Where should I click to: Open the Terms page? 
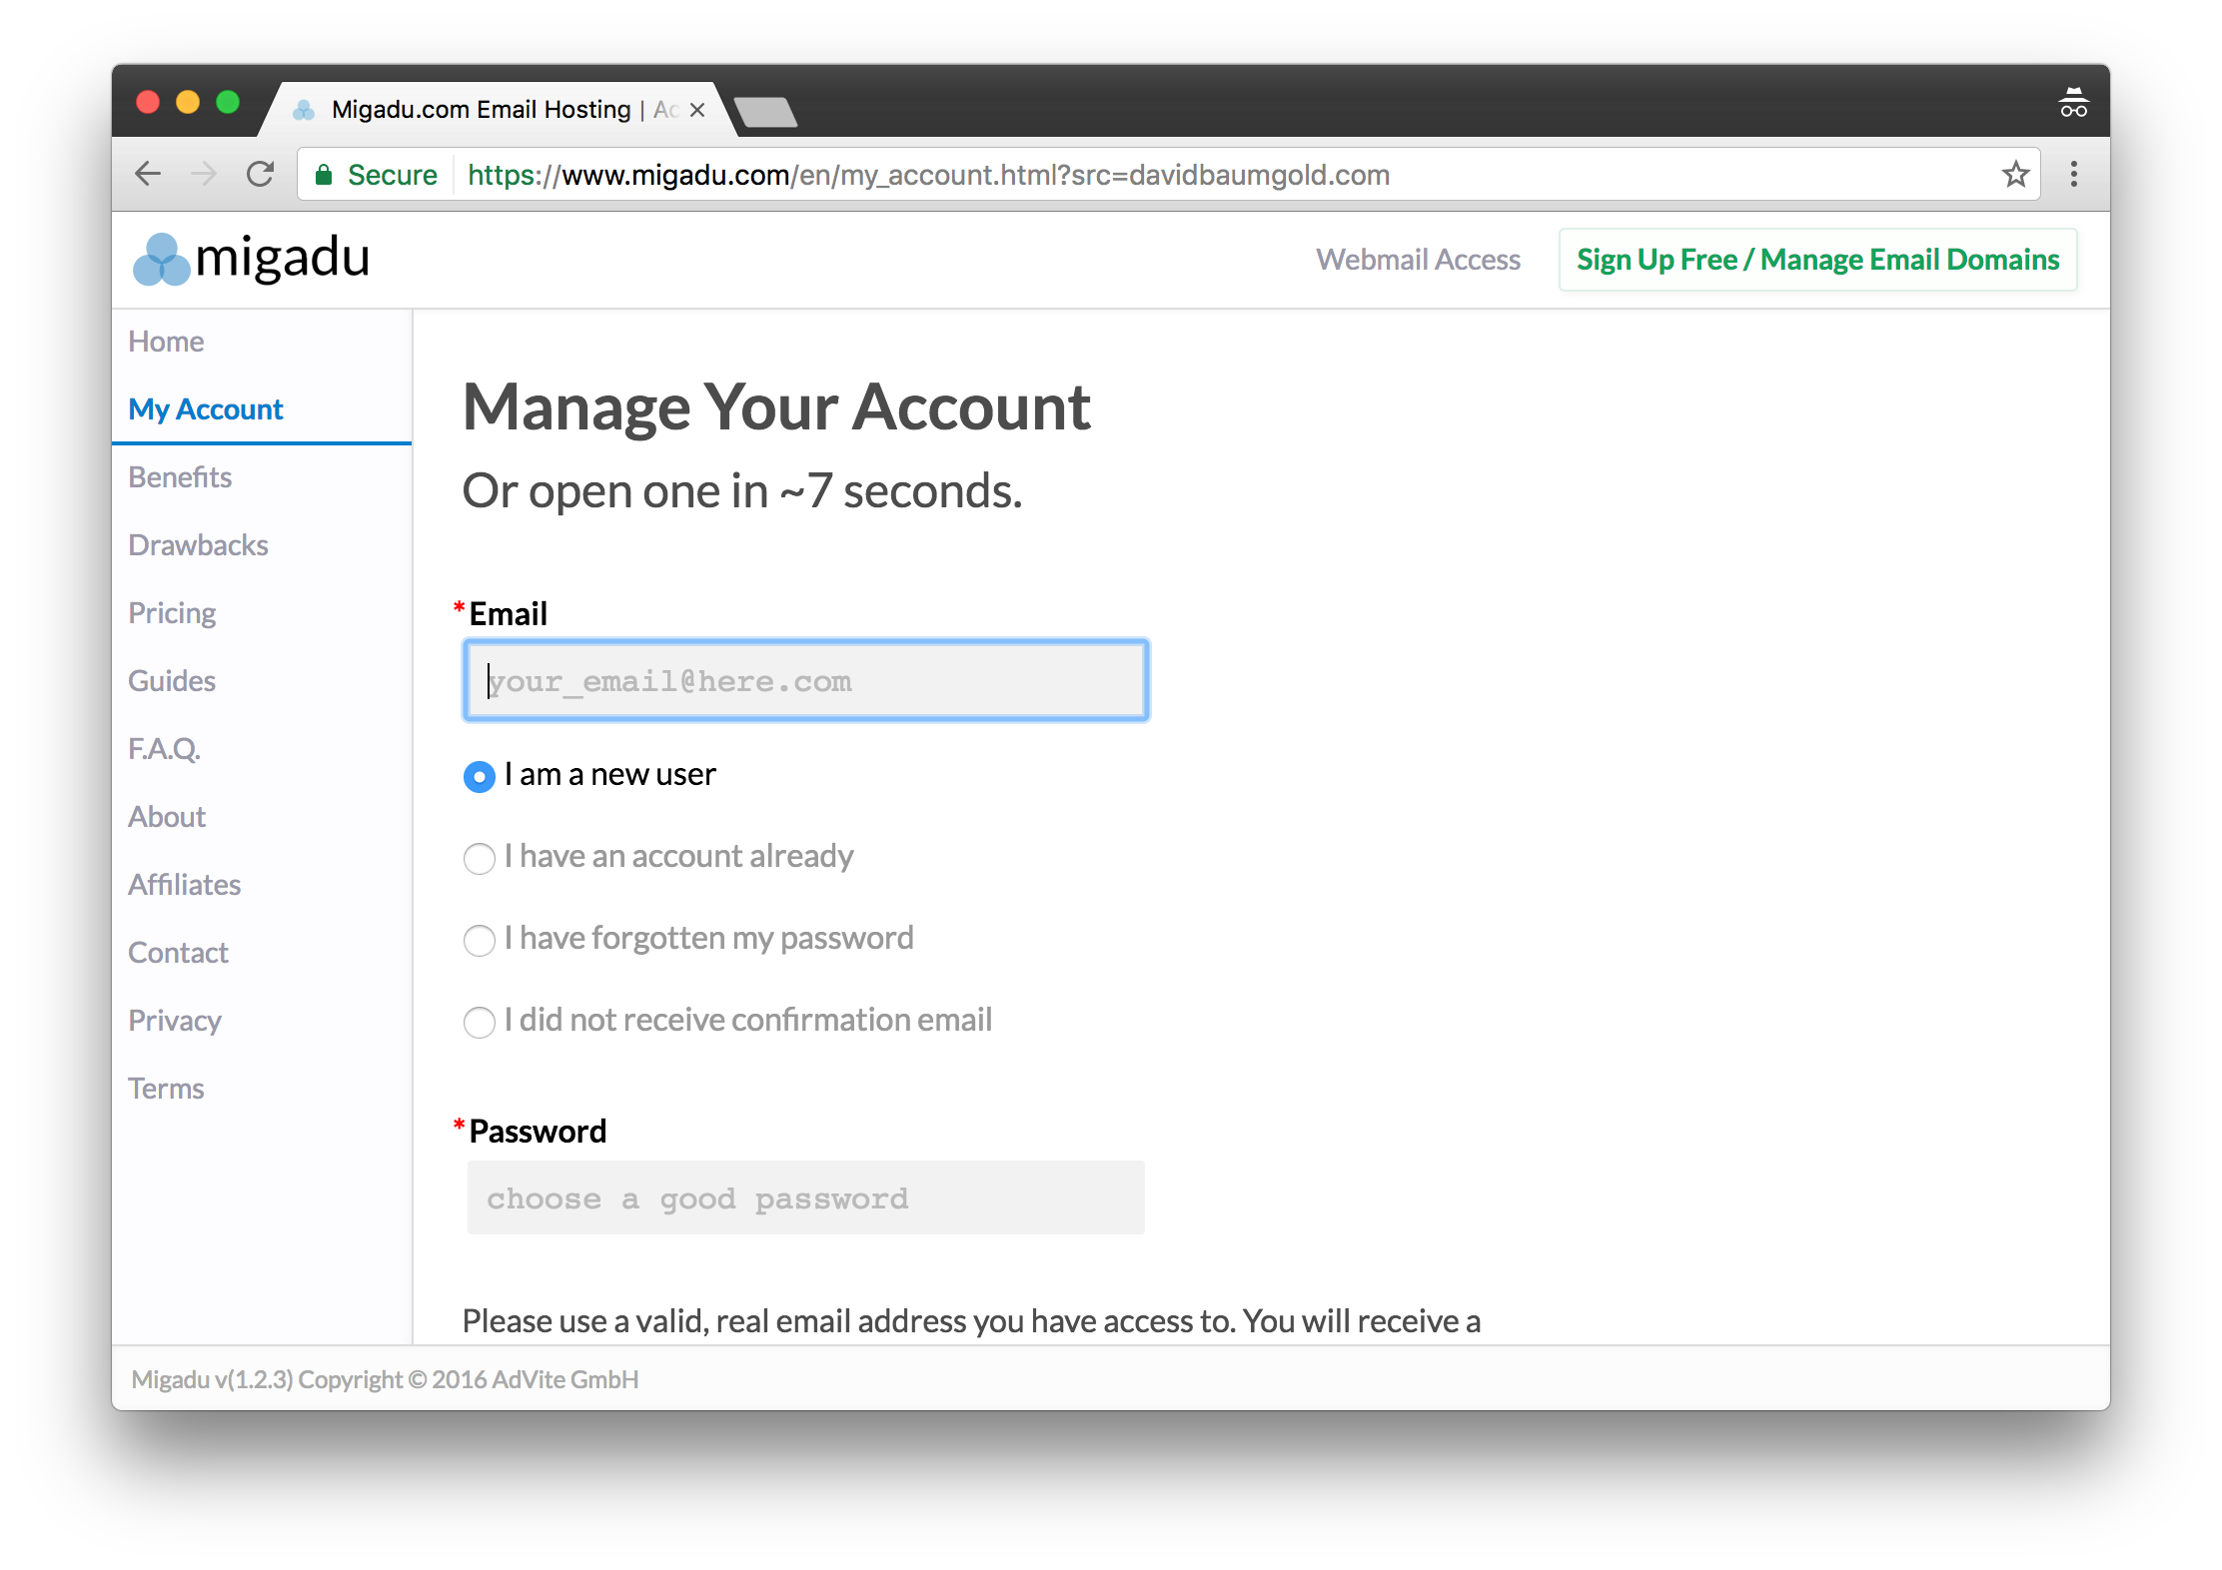[166, 1089]
